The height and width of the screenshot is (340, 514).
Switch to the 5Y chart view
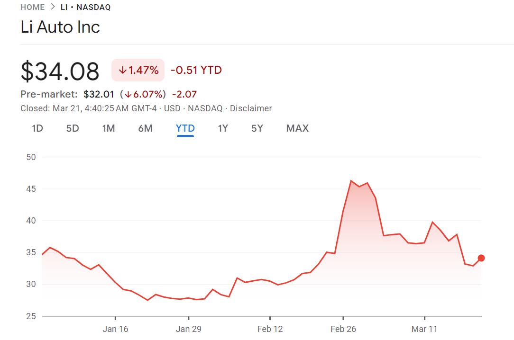click(x=257, y=128)
